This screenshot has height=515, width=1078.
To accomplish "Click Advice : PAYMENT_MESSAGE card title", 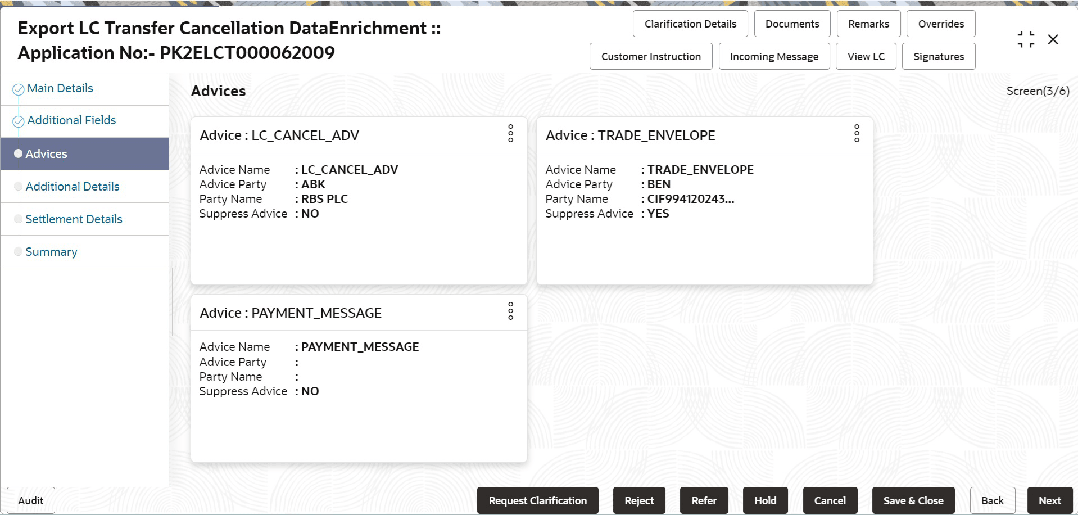I will click(291, 313).
